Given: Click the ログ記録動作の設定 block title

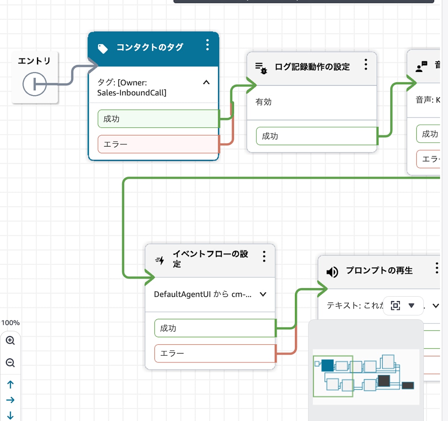Looking at the screenshot, I should coord(312,67).
